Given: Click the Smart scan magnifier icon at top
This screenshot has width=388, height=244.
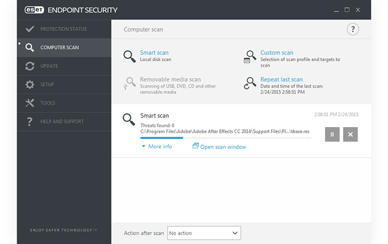Looking at the screenshot, I should tap(130, 56).
